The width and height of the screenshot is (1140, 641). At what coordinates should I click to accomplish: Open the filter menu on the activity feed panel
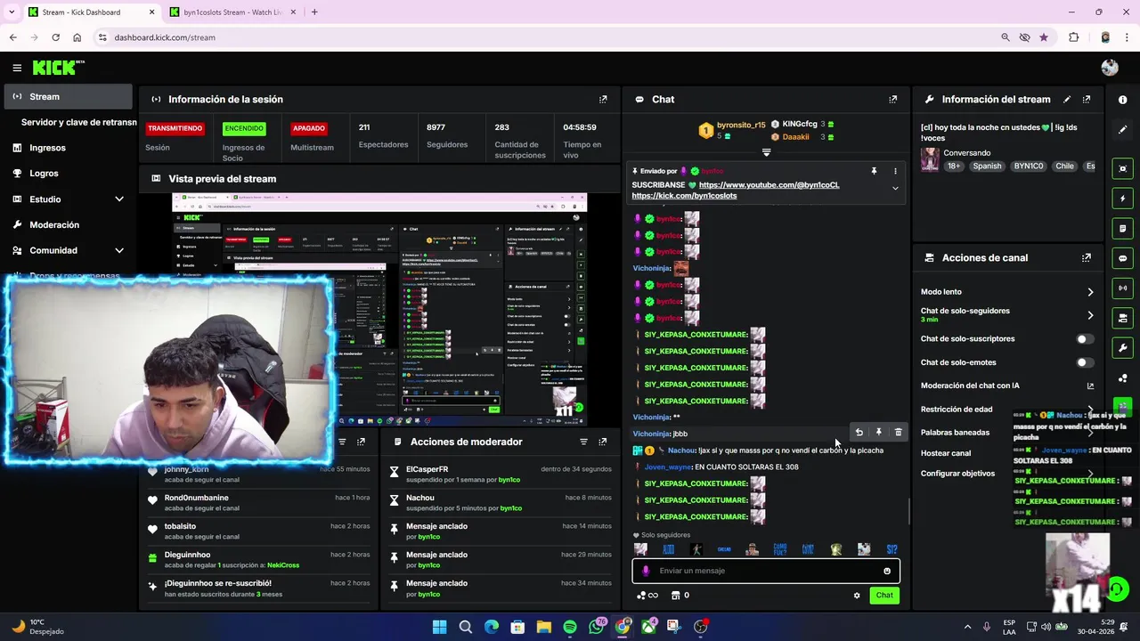click(342, 442)
